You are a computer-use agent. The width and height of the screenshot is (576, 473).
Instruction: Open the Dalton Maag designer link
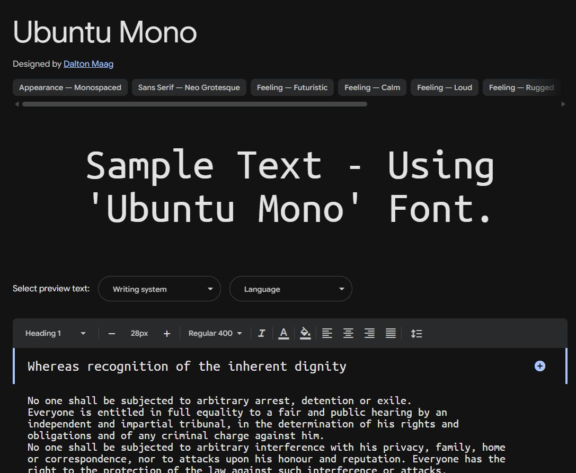[88, 64]
